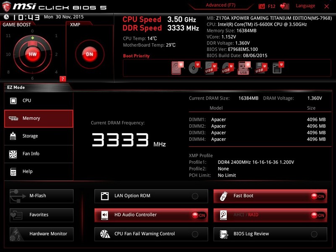
Task: Disable Fast Boot
Action: pyautogui.click(x=318, y=196)
